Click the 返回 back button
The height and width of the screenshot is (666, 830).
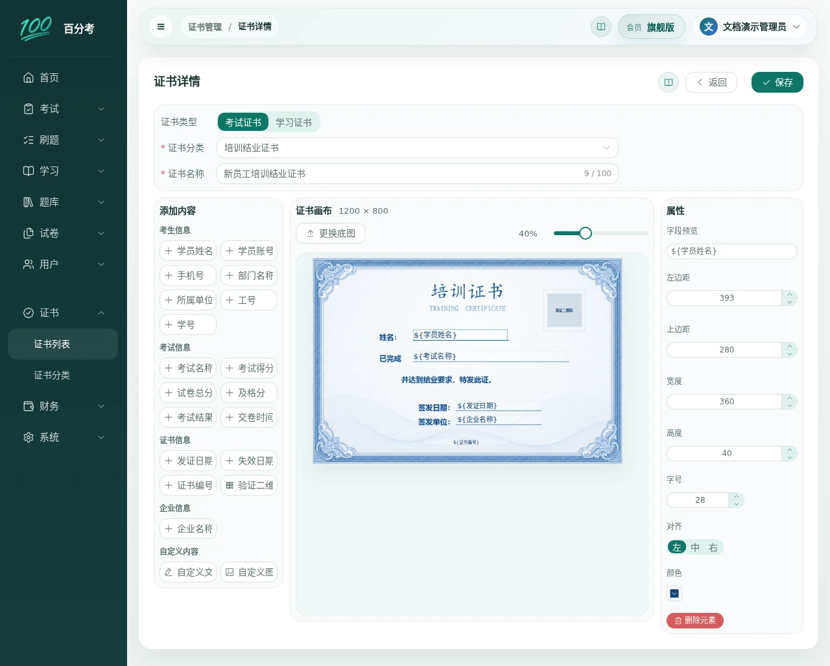point(711,82)
